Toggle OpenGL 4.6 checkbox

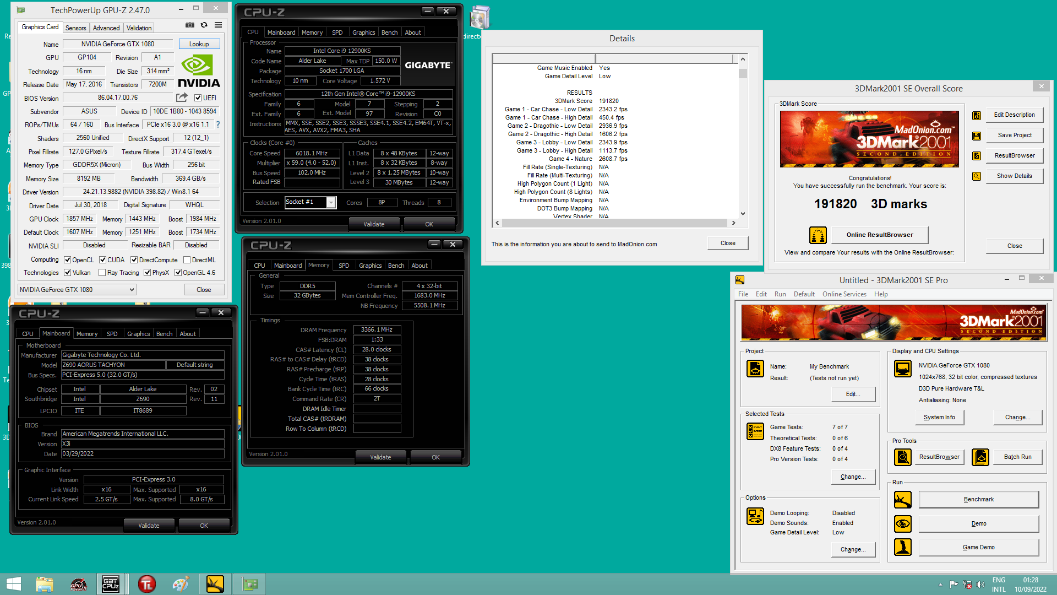pyautogui.click(x=178, y=273)
